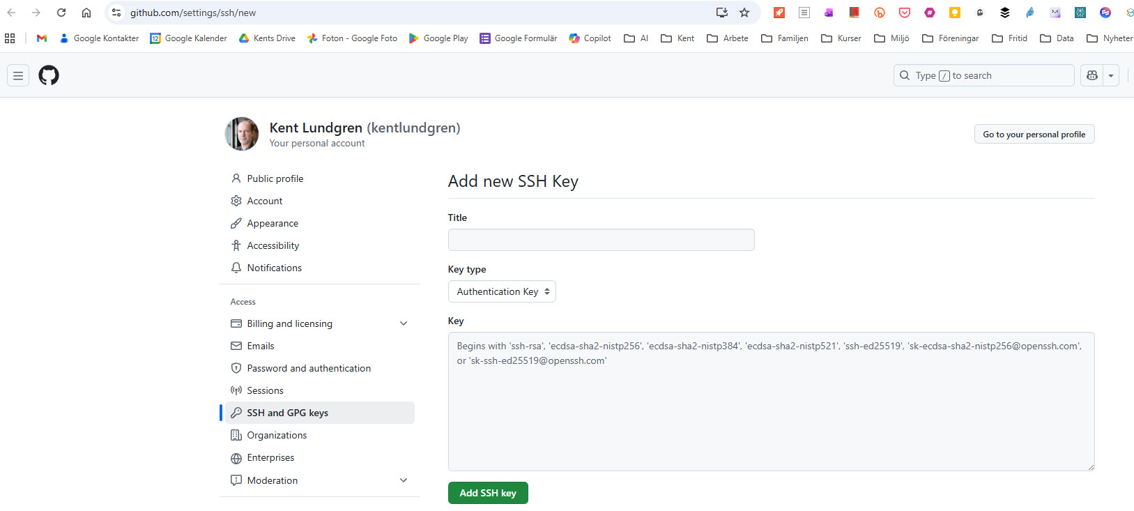Viewport: 1134px width, 511px height.
Task: Bookmark this page with the star icon
Action: click(744, 13)
